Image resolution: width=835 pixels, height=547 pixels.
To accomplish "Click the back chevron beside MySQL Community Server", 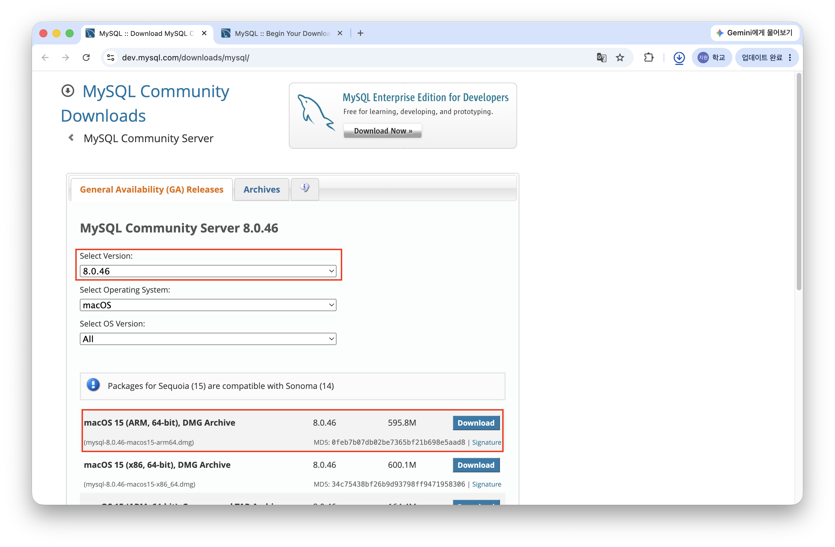I will pos(71,138).
